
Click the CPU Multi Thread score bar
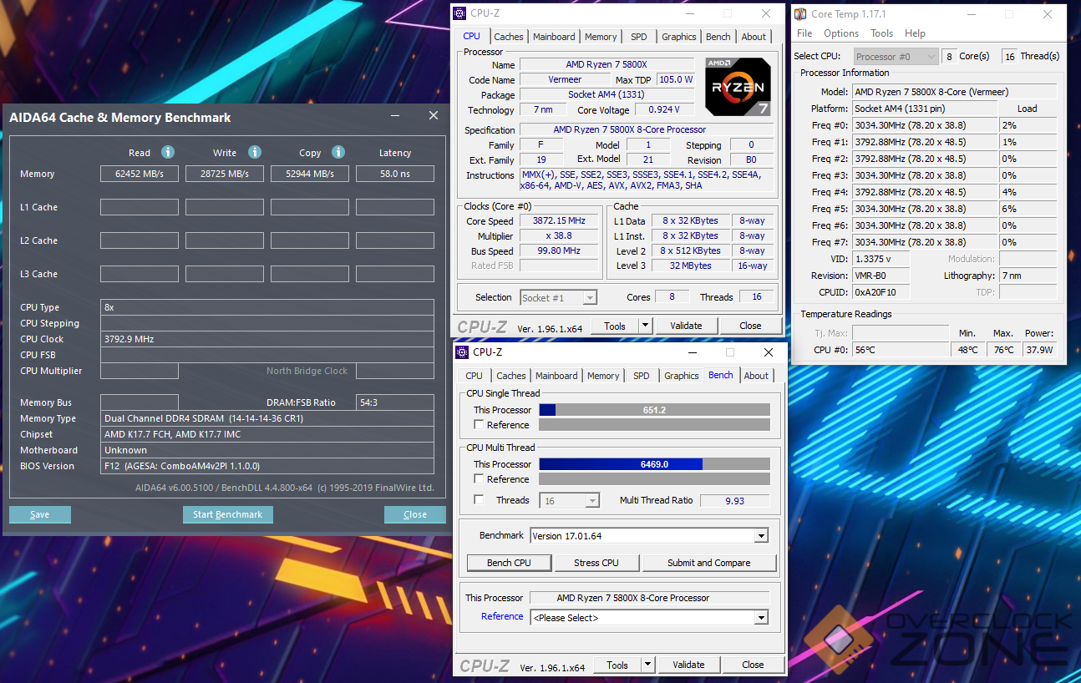click(x=654, y=464)
